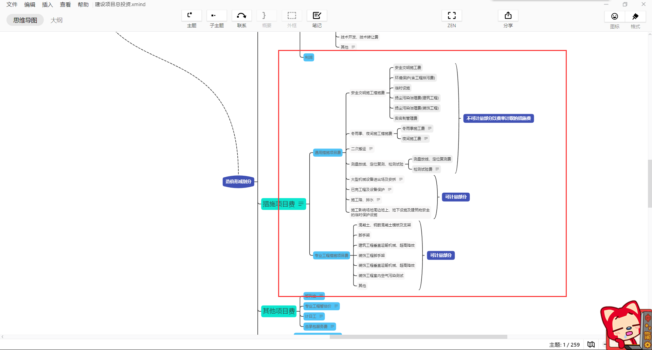652x350 pixels.
Task: Click 混凝土、钢筋混凝土模板及支架 subtopic
Action: click(x=385, y=225)
